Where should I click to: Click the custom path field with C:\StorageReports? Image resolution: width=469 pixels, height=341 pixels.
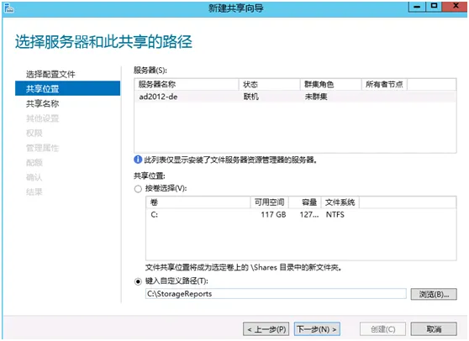pyautogui.click(x=276, y=294)
